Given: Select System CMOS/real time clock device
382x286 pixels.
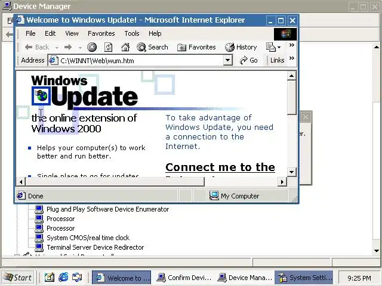Looking at the screenshot, I should click(x=88, y=238).
